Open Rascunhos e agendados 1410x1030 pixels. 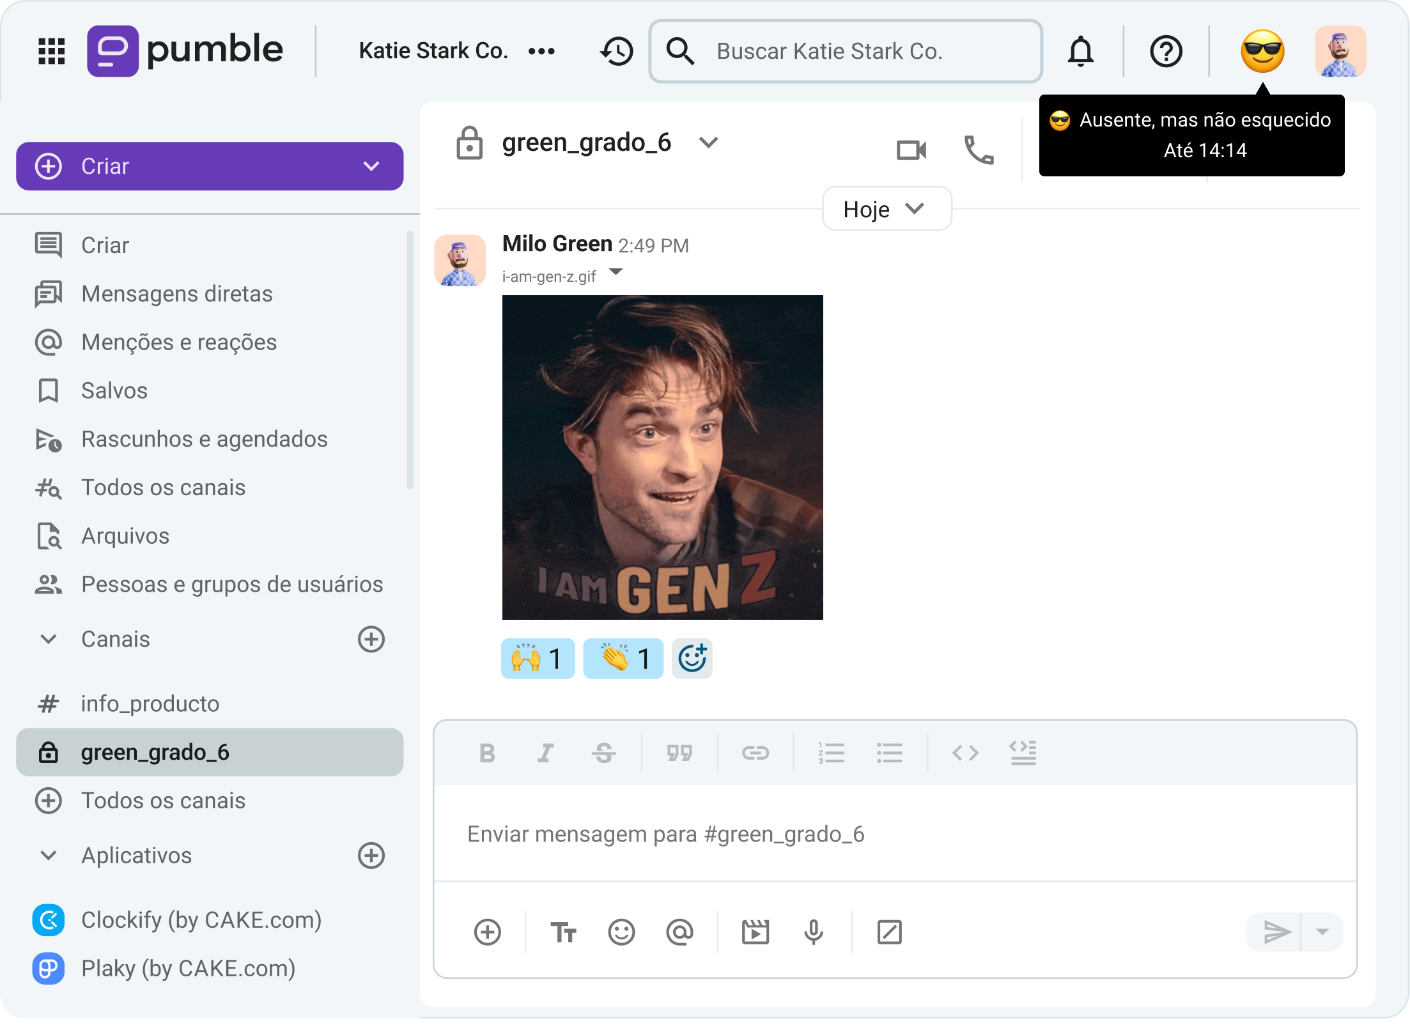click(x=210, y=439)
